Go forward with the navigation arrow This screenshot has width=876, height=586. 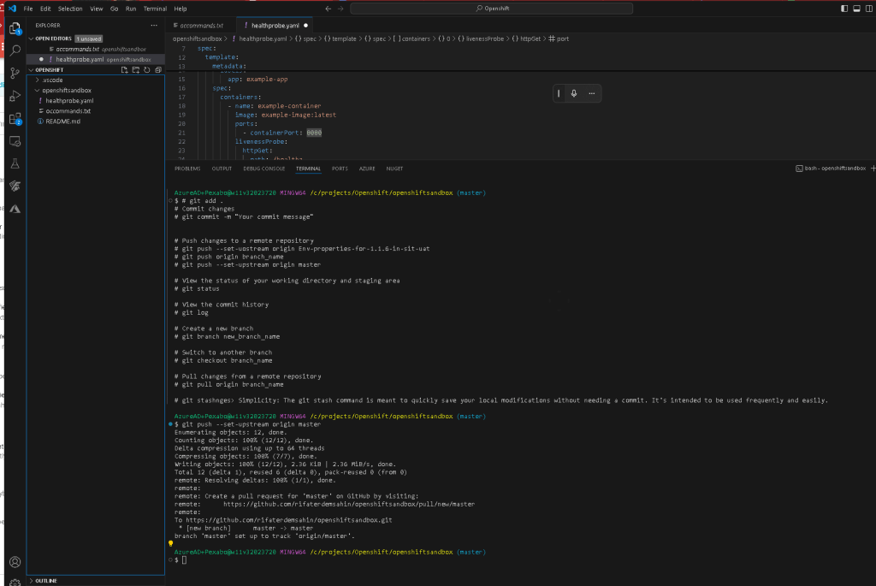click(340, 9)
